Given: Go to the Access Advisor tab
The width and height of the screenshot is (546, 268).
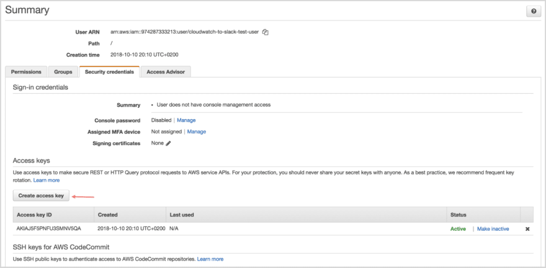Looking at the screenshot, I should pyautogui.click(x=165, y=72).
